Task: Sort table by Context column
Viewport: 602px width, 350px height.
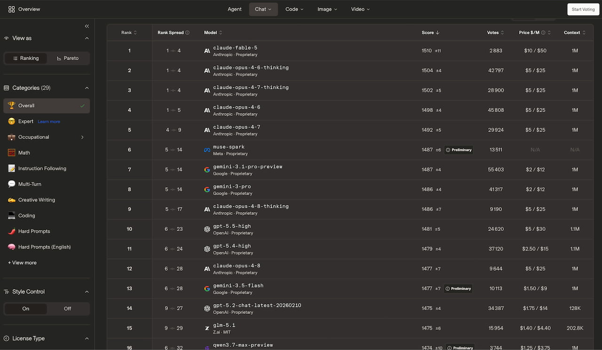Action: coord(575,33)
